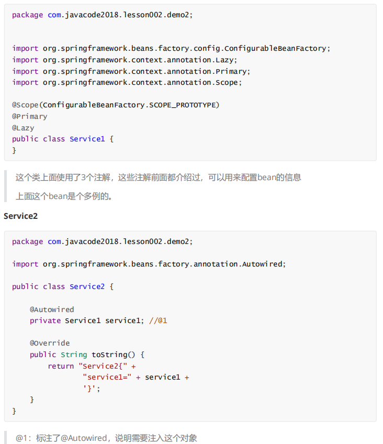Click the annotation.Lazy import line
The image size is (383, 444).
tap(125, 60)
